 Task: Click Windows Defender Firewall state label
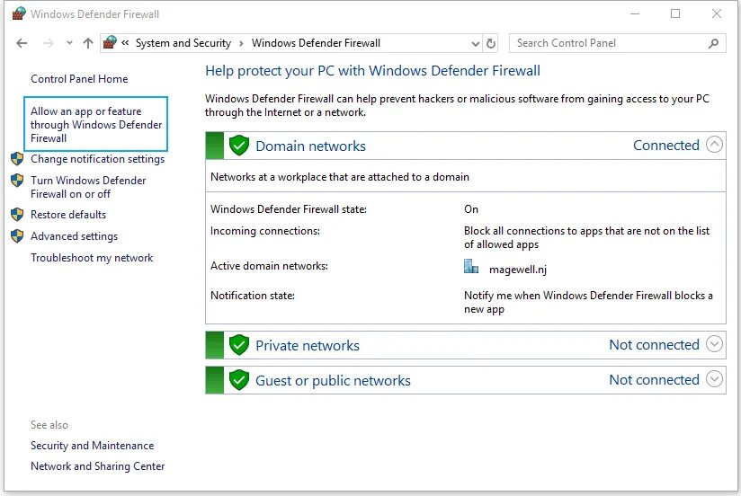pyautogui.click(x=289, y=209)
